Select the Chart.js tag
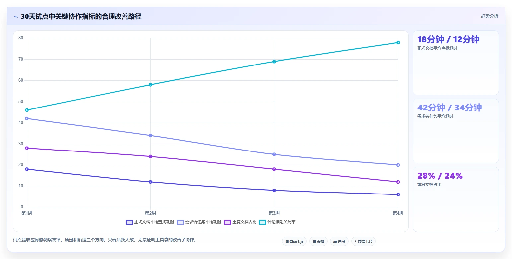 (x=294, y=241)
